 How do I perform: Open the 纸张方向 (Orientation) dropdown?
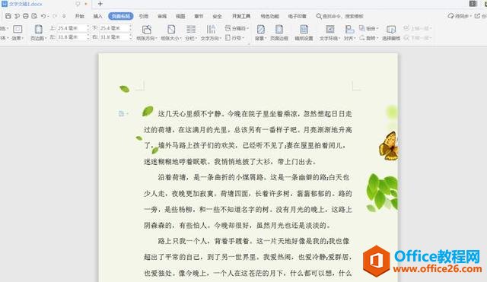(x=147, y=33)
